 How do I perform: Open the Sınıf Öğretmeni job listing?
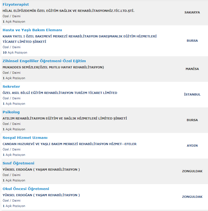(18, 163)
